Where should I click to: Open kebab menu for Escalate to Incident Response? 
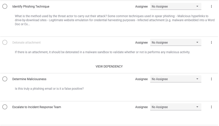(211, 107)
